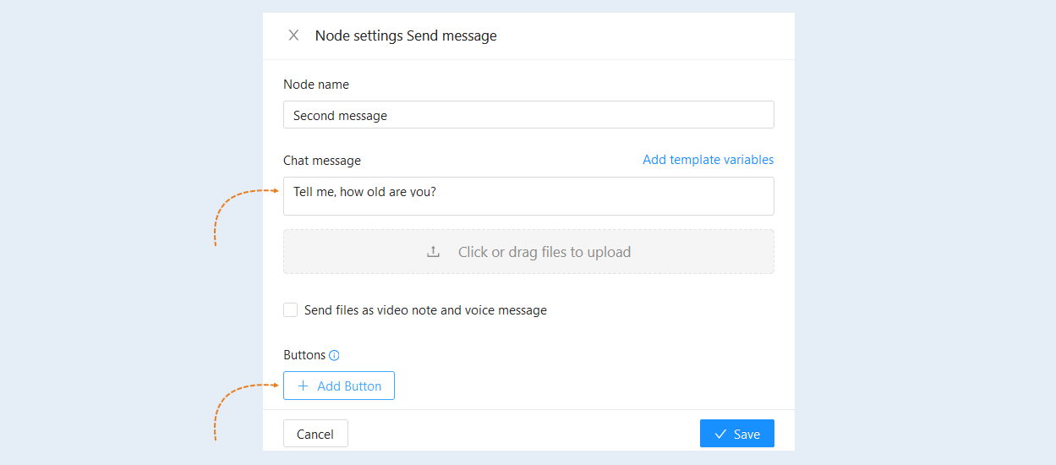The image size is (1056, 465).
Task: Close the Node settings panel
Action: click(x=293, y=36)
